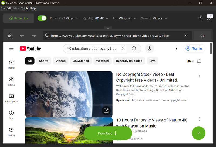216x147 pixels.
Task: Click the Paste Link button
Action: click(18, 18)
